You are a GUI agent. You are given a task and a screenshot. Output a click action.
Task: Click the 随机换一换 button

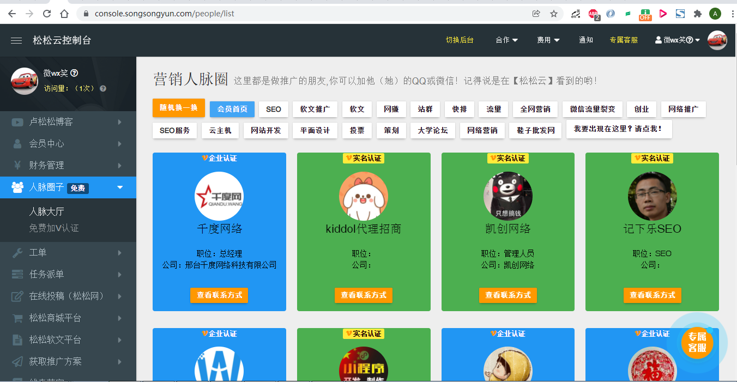click(179, 108)
